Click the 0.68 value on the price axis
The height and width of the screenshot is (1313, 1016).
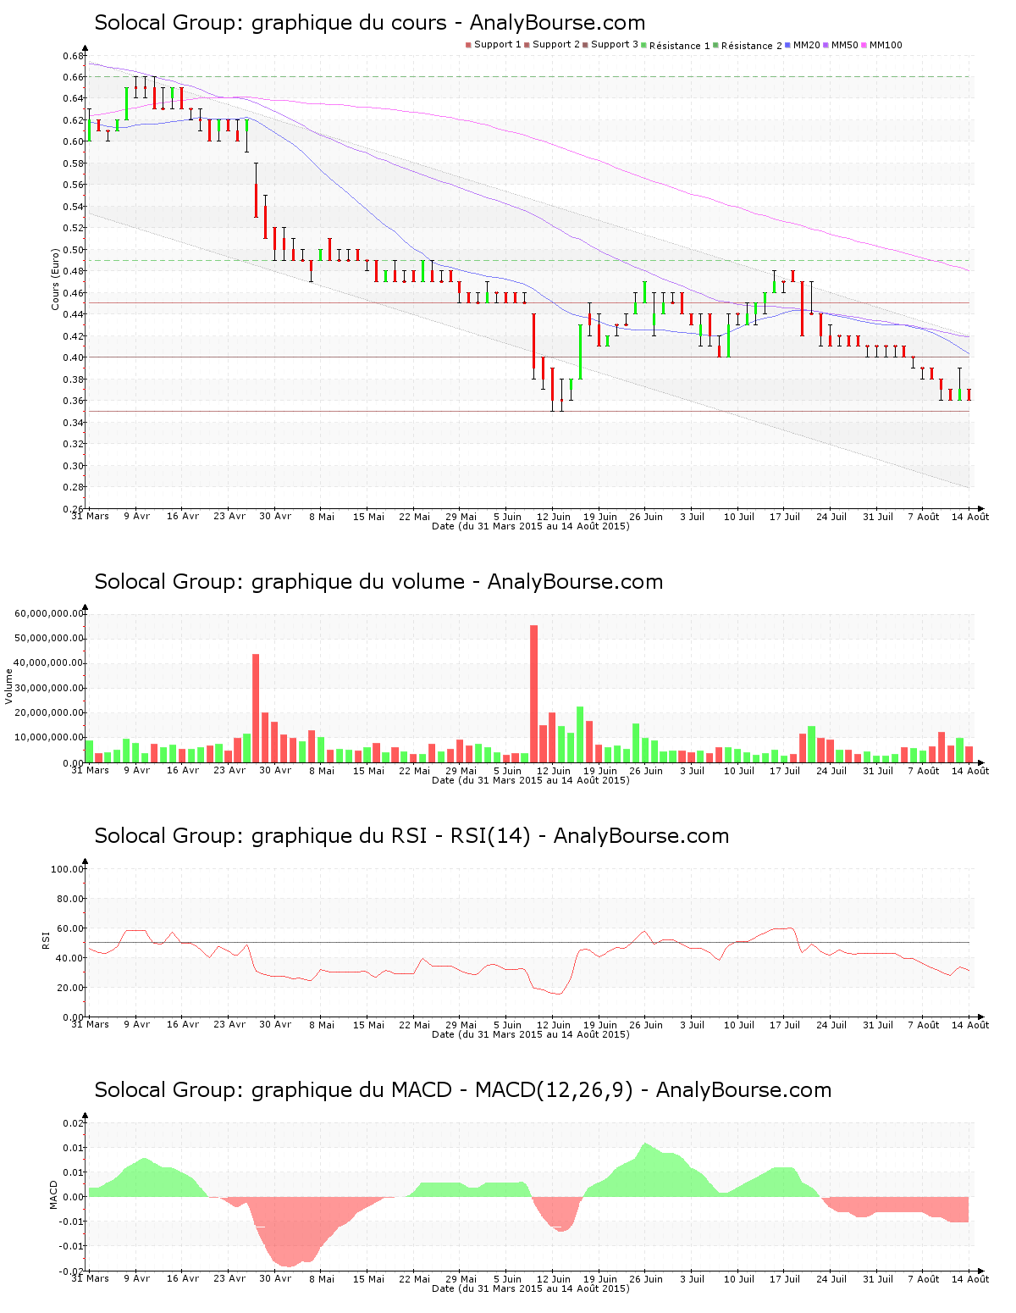pos(72,56)
